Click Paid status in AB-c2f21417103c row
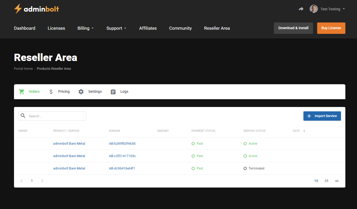The height and width of the screenshot is (209, 357). 197,156
